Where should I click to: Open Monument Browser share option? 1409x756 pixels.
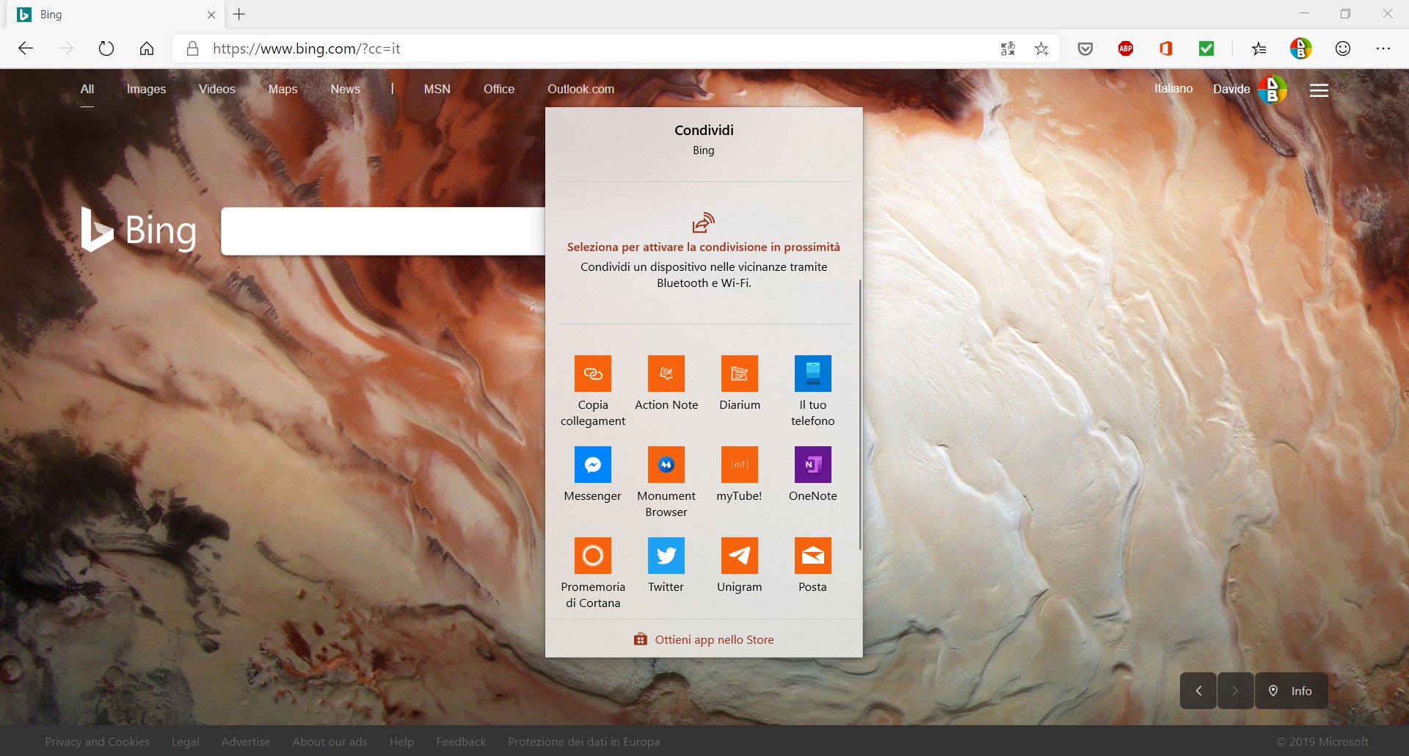coord(666,465)
